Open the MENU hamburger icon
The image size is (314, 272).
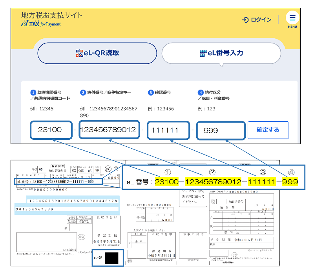[x=292, y=17]
